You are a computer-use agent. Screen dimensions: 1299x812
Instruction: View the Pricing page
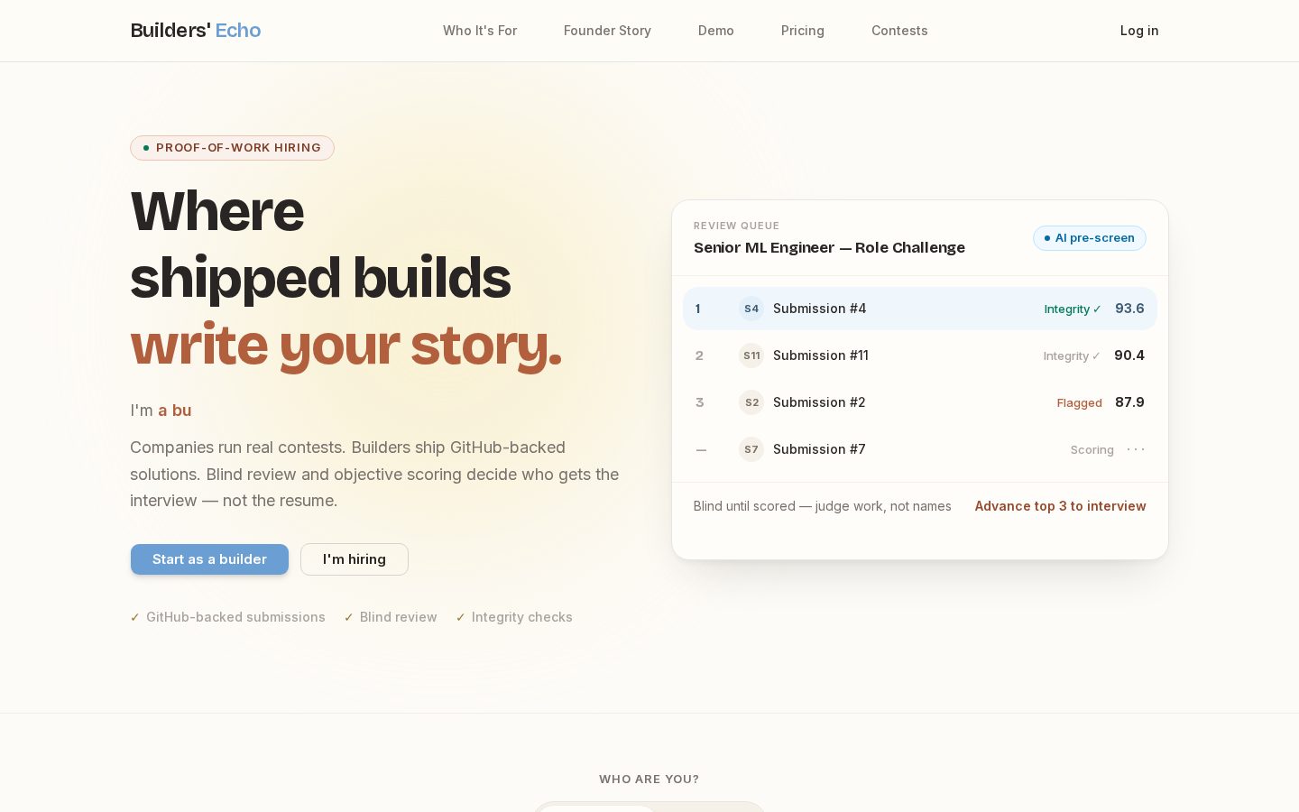803,31
